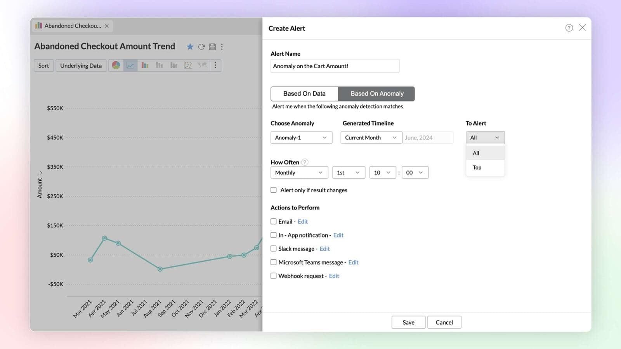Screen dimensions: 621x349
Task: Open Generated Timeline Current Month dropdown
Action: click(371, 138)
